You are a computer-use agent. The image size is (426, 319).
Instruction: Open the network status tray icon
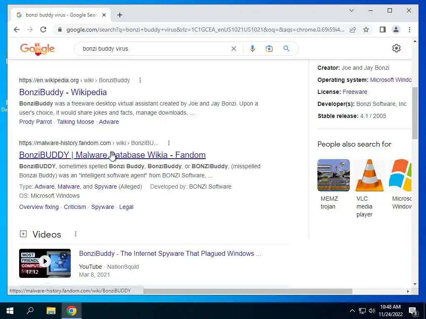coord(362,311)
